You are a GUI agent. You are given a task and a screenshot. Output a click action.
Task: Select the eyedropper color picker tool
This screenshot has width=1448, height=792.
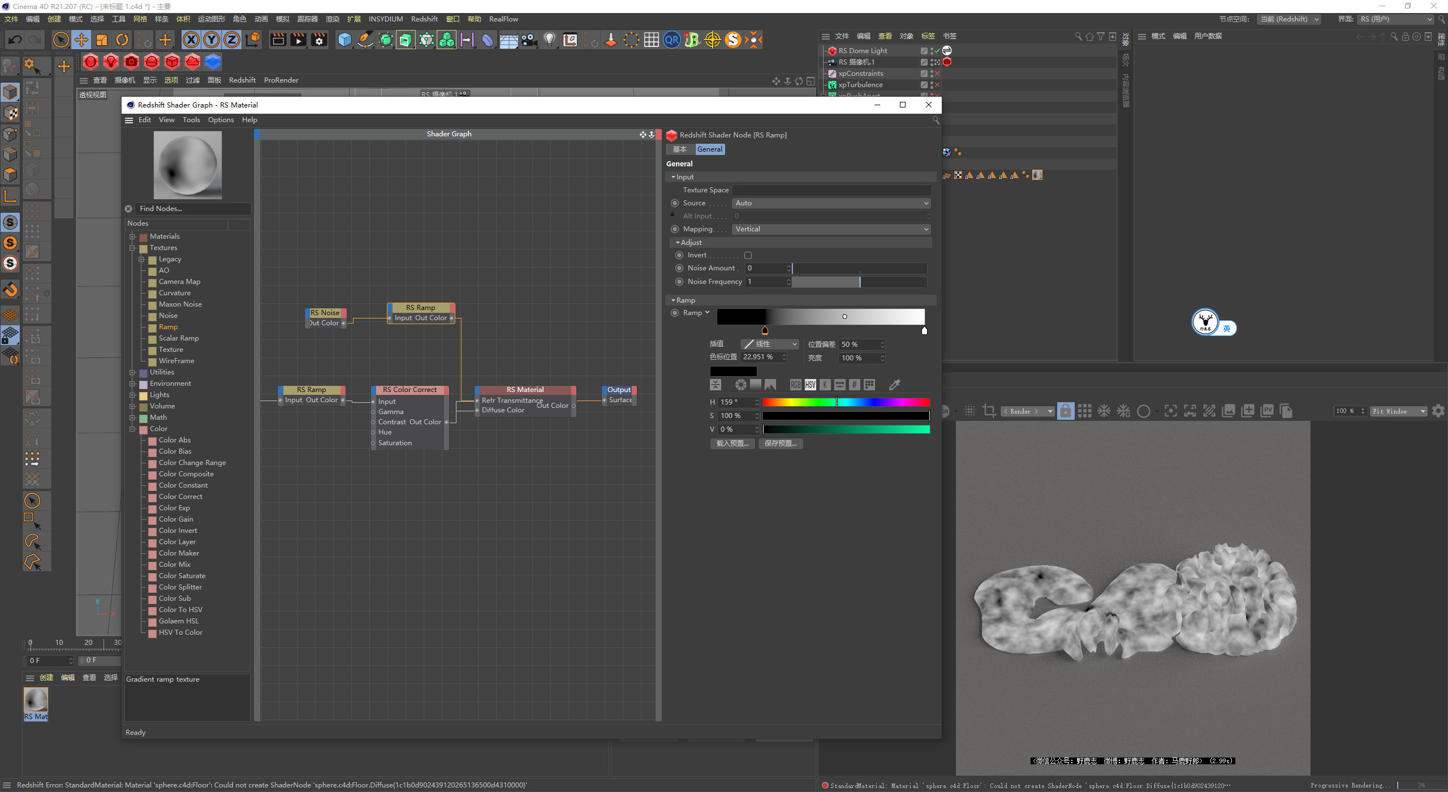click(x=894, y=385)
